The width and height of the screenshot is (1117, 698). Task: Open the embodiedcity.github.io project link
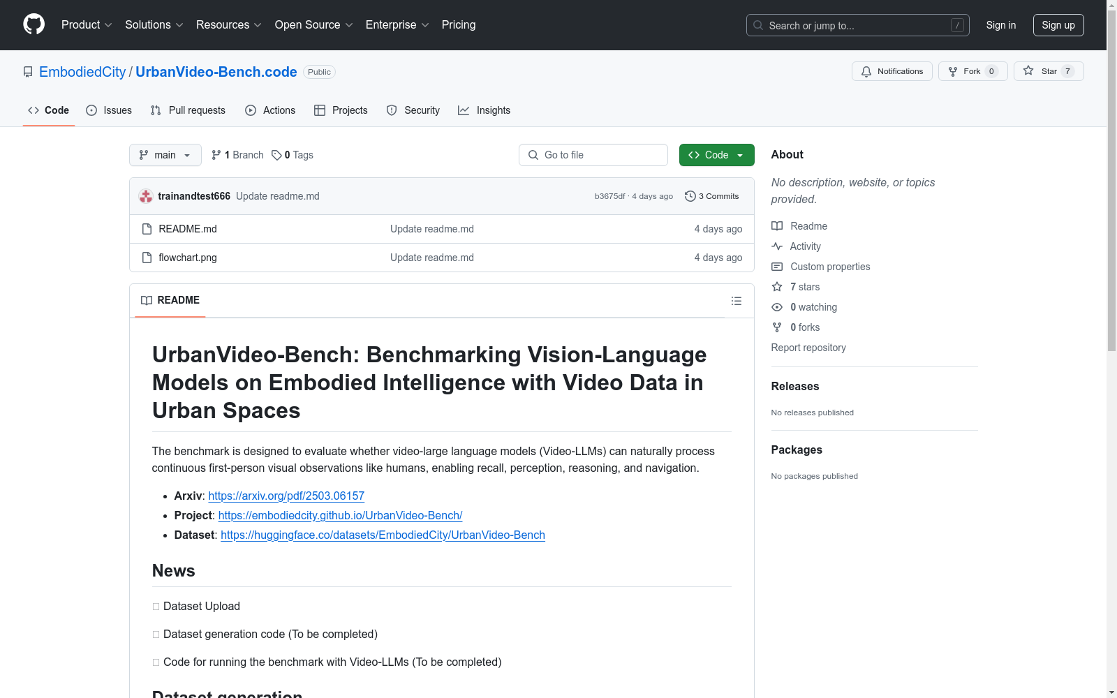click(340, 515)
